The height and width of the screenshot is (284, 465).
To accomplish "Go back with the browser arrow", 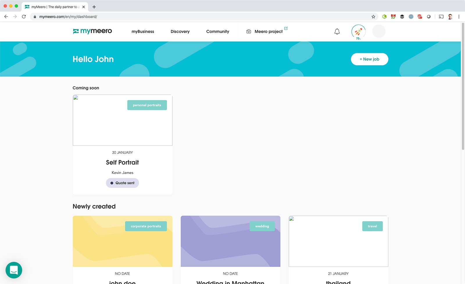I will (x=6, y=17).
